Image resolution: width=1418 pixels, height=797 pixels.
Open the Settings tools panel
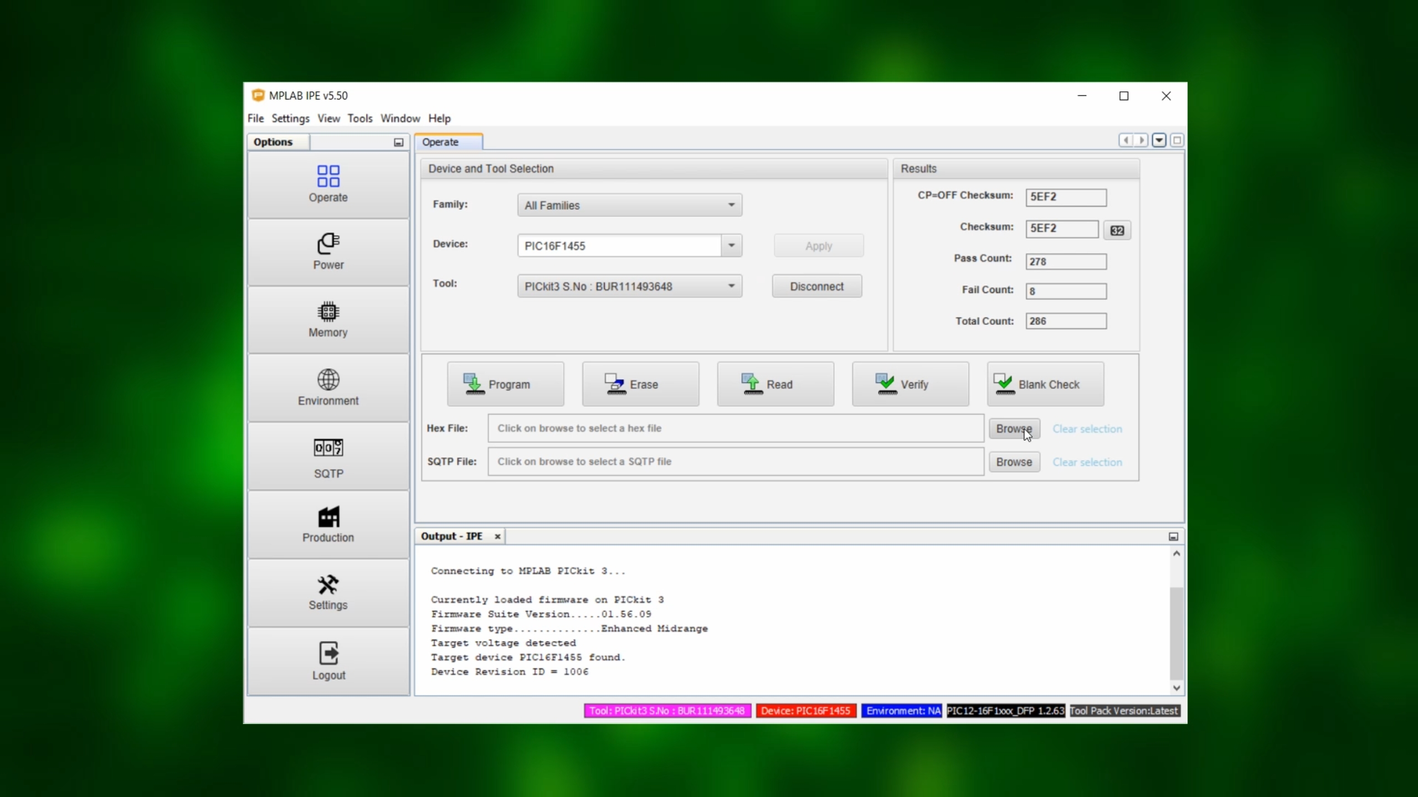tap(328, 592)
